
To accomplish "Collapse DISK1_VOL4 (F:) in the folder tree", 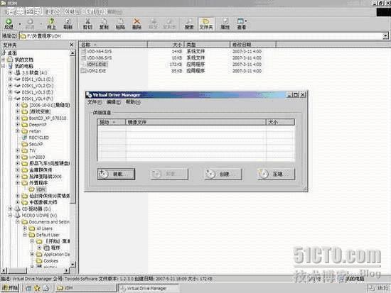I will coord(10,99).
